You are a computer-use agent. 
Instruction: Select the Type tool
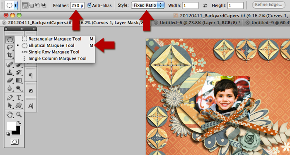[x=19, y=97]
